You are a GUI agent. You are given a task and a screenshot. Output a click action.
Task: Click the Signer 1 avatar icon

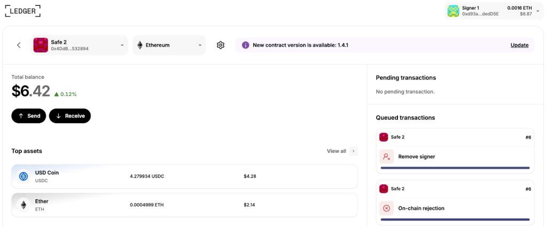point(453,11)
